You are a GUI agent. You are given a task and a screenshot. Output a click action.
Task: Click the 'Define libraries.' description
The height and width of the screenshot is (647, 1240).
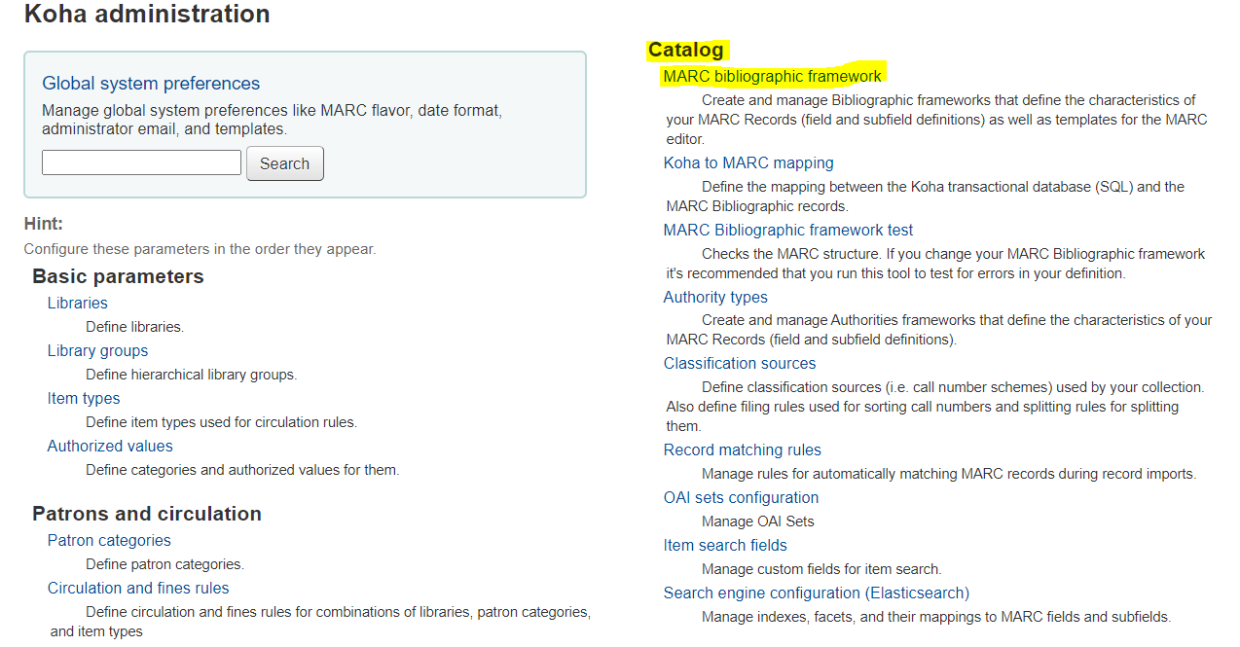[x=134, y=327]
